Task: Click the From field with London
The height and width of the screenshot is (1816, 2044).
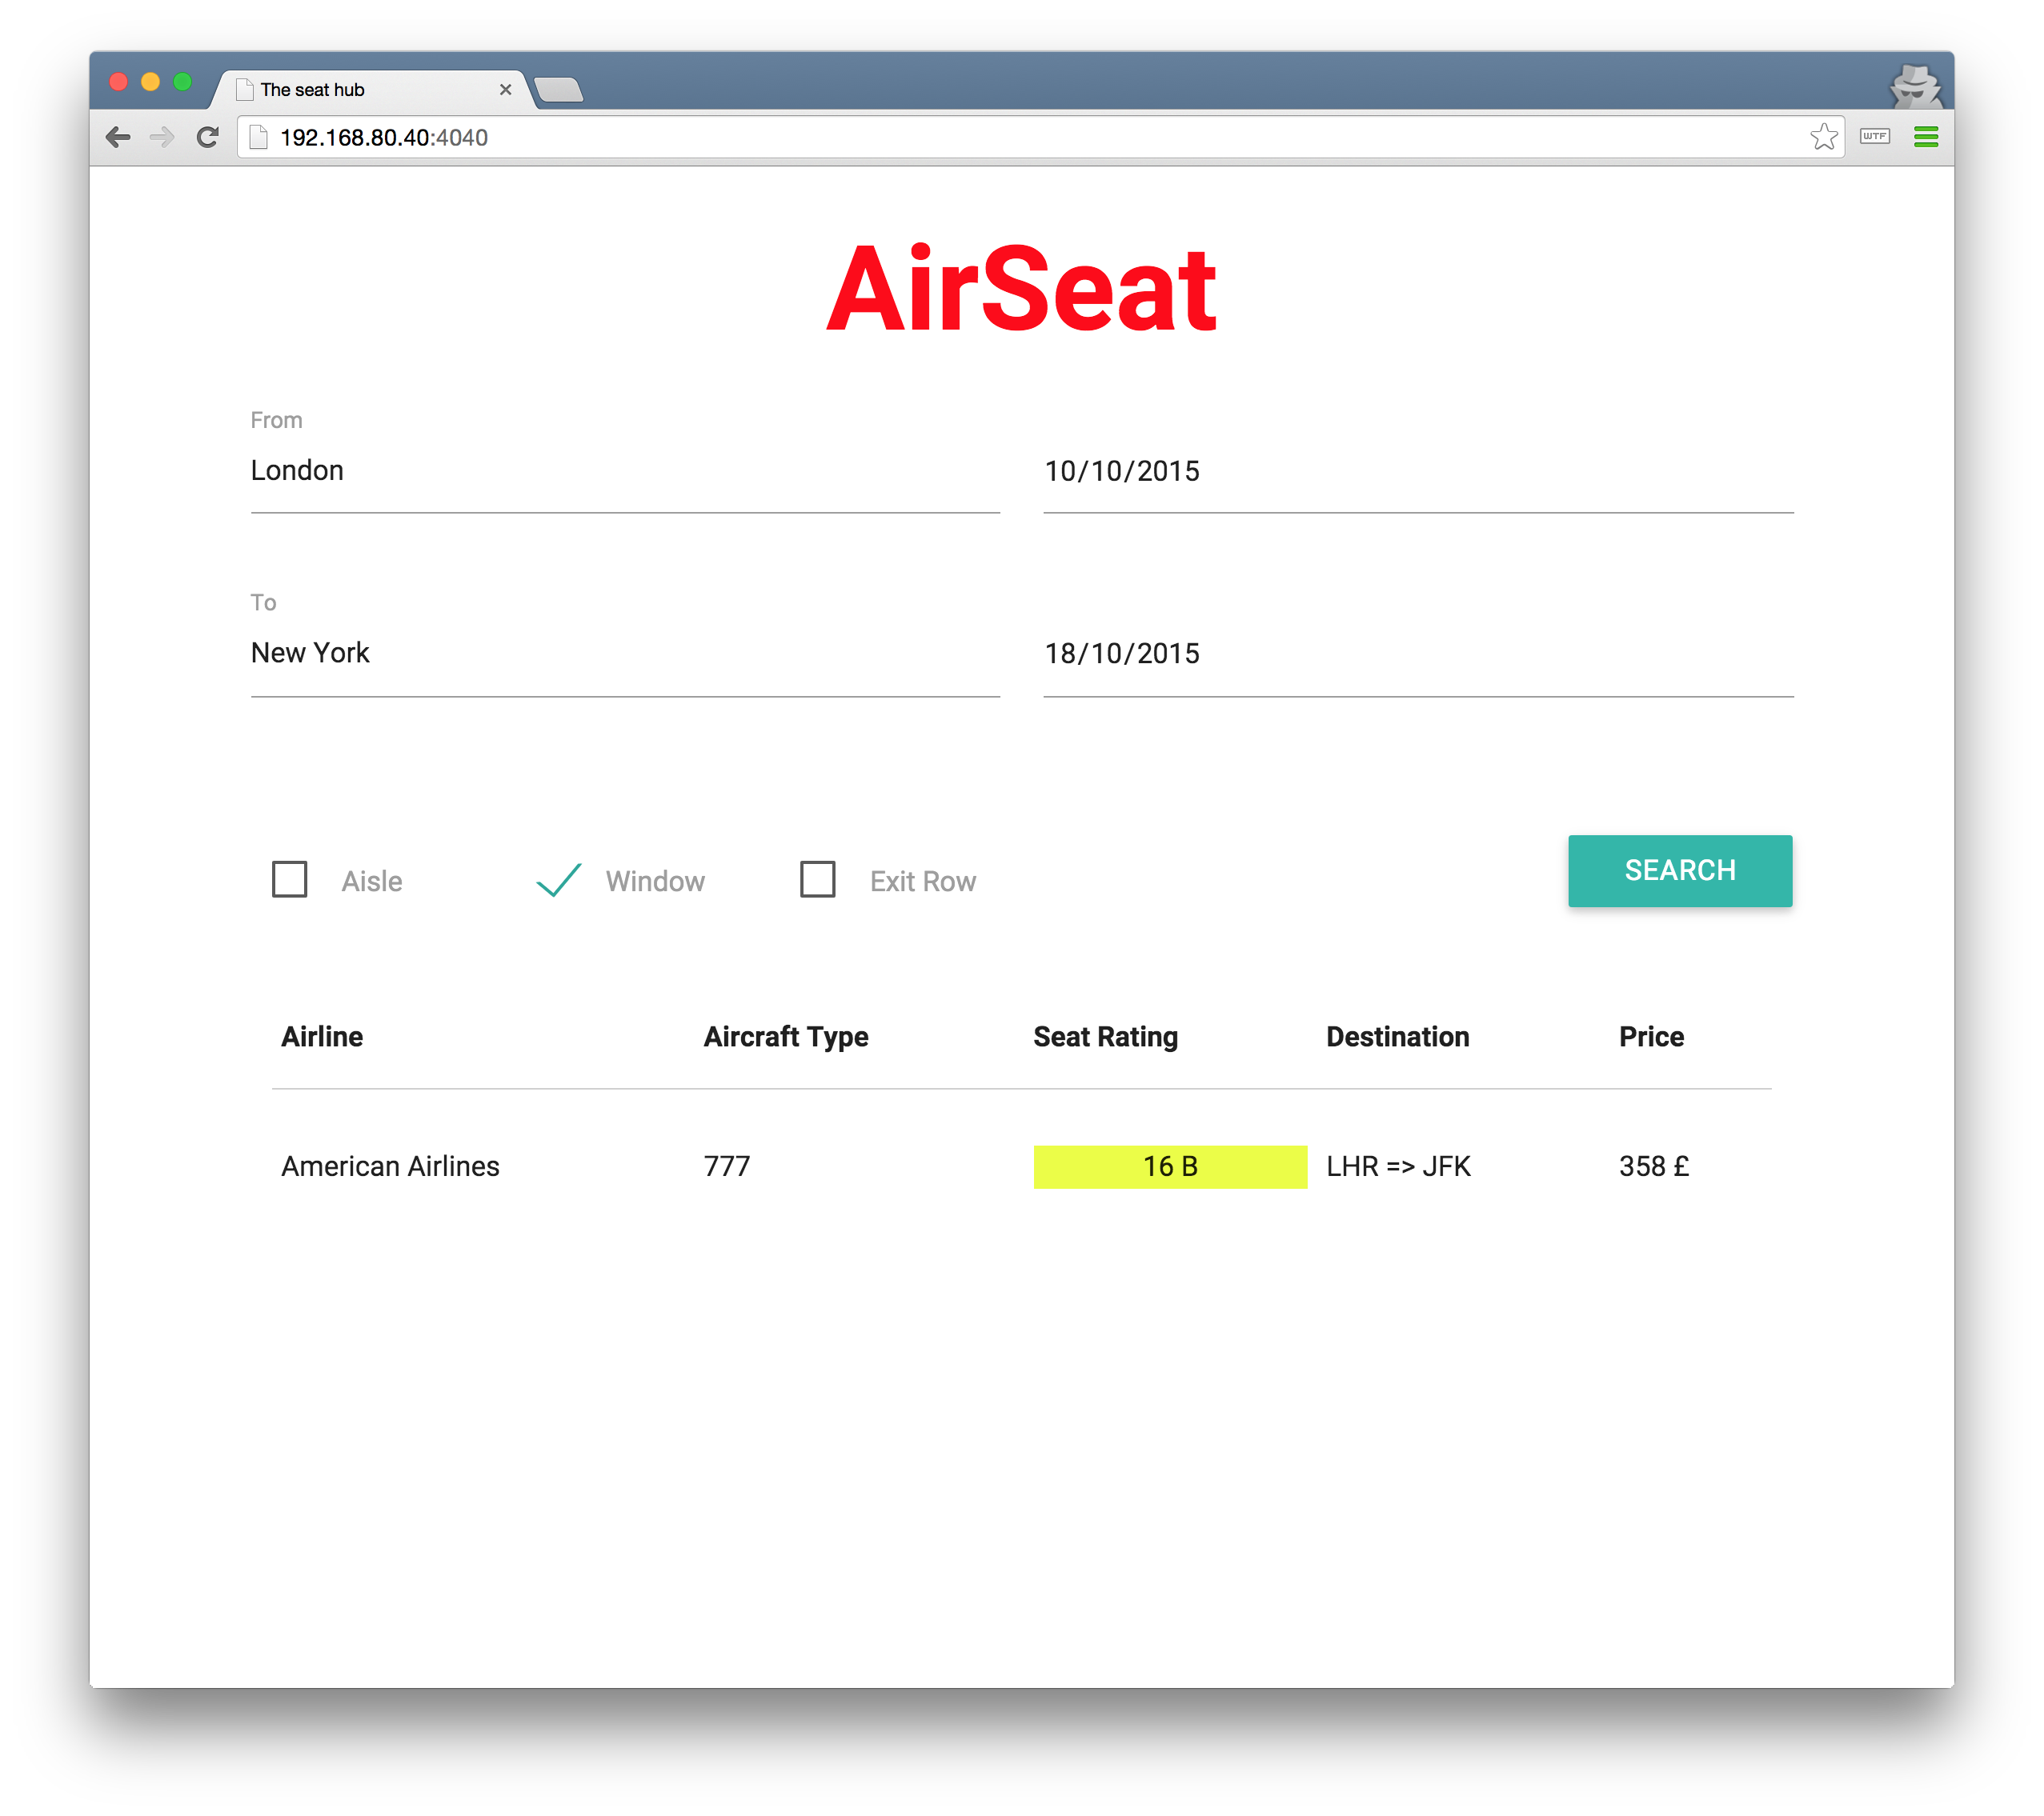Action: (x=624, y=470)
